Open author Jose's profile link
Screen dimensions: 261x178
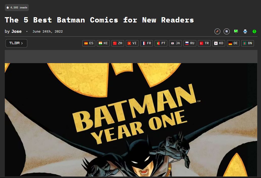(x=16, y=32)
